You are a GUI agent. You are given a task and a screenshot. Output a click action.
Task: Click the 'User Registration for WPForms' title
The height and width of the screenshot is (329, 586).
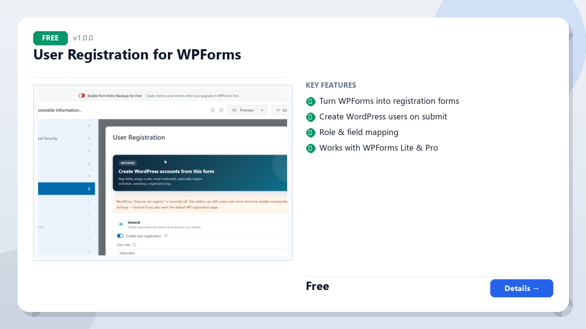click(x=137, y=54)
